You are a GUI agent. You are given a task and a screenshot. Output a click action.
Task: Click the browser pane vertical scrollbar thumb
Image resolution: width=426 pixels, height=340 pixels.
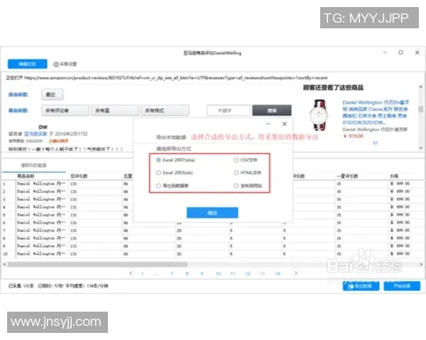421,108
